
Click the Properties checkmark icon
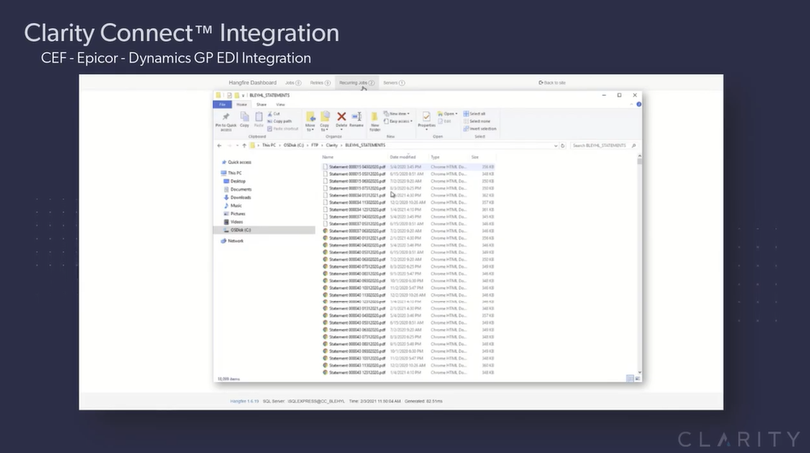[x=426, y=117]
